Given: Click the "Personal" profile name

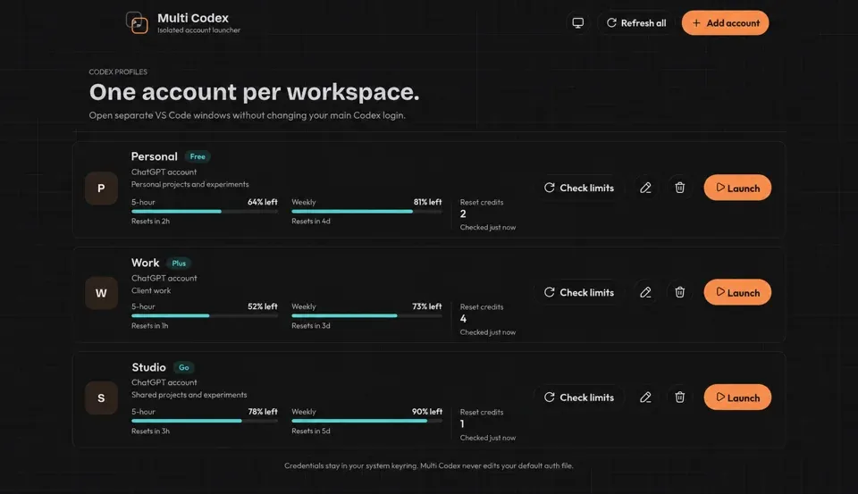Looking at the screenshot, I should [155, 156].
